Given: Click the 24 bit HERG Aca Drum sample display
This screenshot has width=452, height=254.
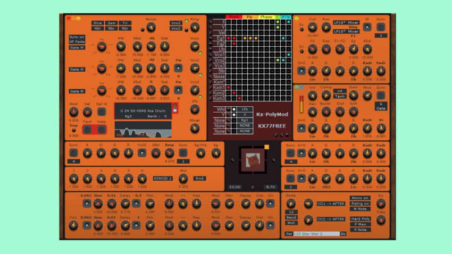Looking at the screenshot, I should (143, 111).
